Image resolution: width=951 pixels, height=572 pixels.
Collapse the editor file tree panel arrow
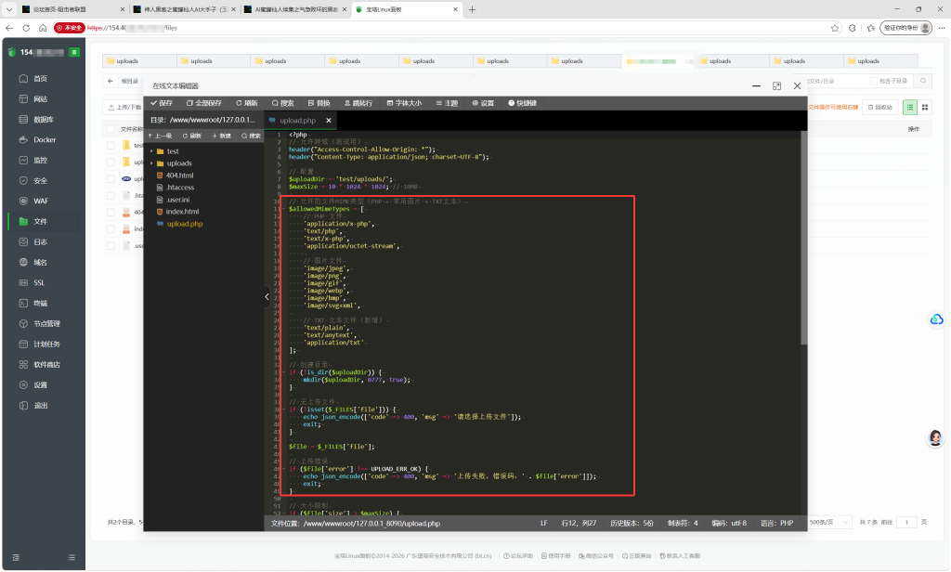(267, 296)
